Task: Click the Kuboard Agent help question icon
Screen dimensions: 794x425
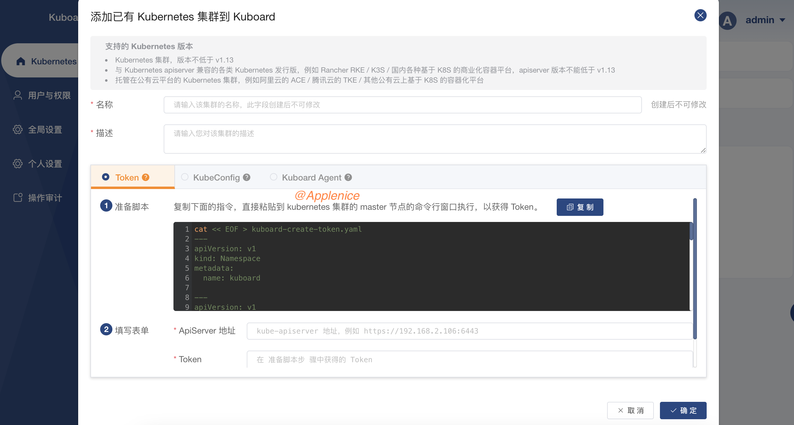Action: point(348,177)
